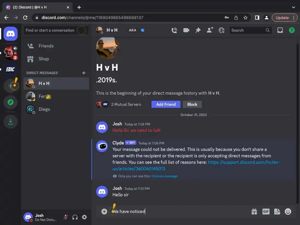
Task: Open Explore Discoverable Servers compass icon
Action: [x=11, y=102]
